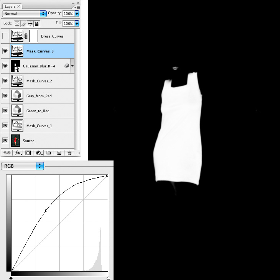Add a layer mask
This screenshot has height=280, width=280.
click(28, 152)
